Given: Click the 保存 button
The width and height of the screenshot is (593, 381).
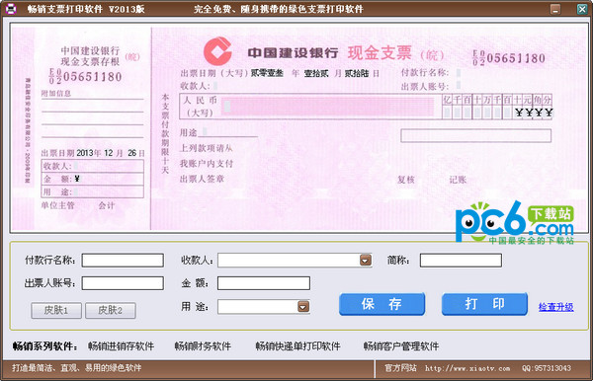Looking at the screenshot, I should pyautogui.click(x=381, y=304).
